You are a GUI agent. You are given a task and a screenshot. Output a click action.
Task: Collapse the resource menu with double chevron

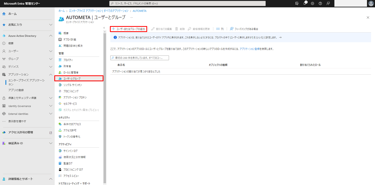coord(104,28)
